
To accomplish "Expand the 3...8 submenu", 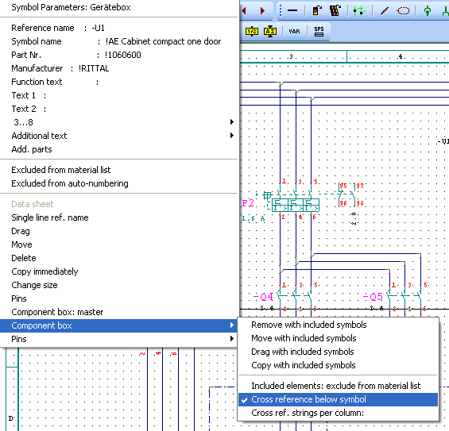I will [119, 122].
